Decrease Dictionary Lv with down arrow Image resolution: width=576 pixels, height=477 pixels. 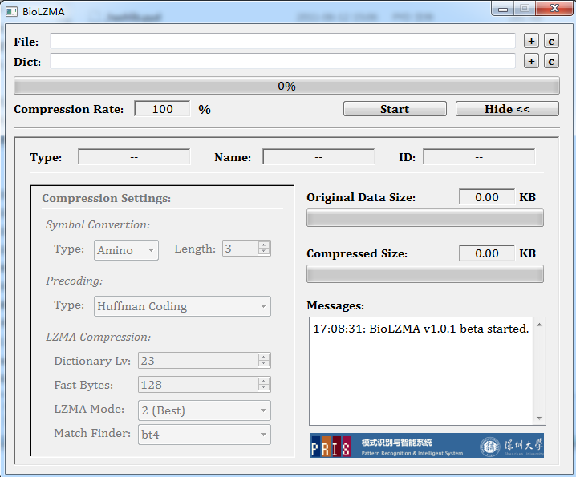click(x=264, y=364)
